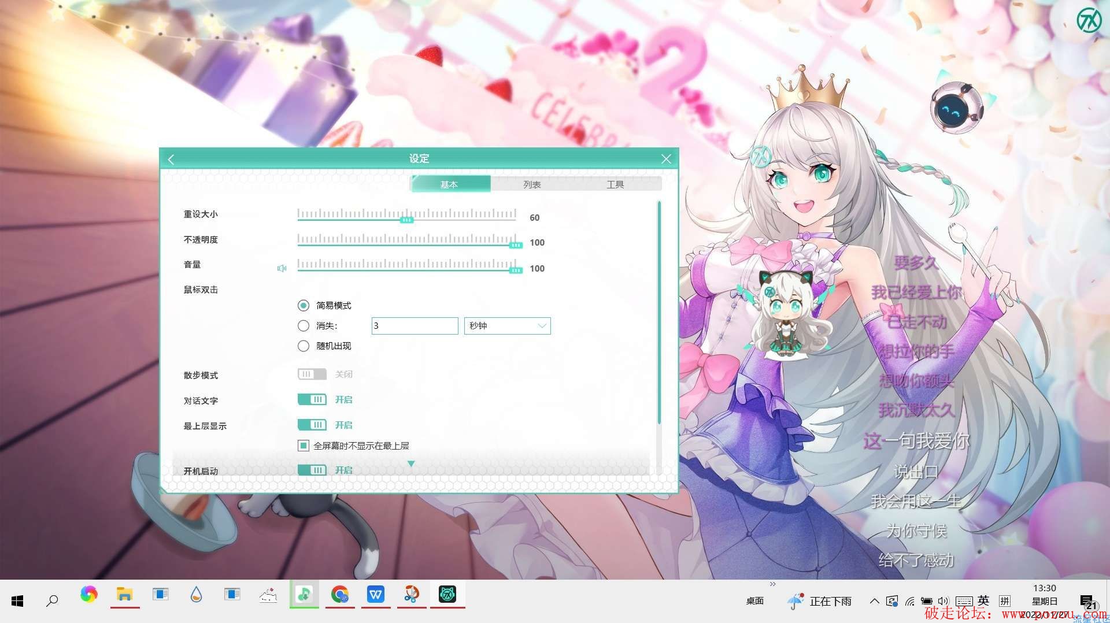Click the sync status tray icon

coord(892,601)
